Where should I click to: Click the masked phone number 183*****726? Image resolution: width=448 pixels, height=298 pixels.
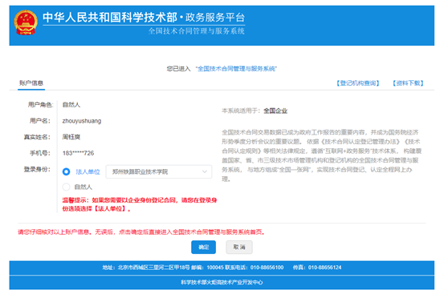point(78,153)
